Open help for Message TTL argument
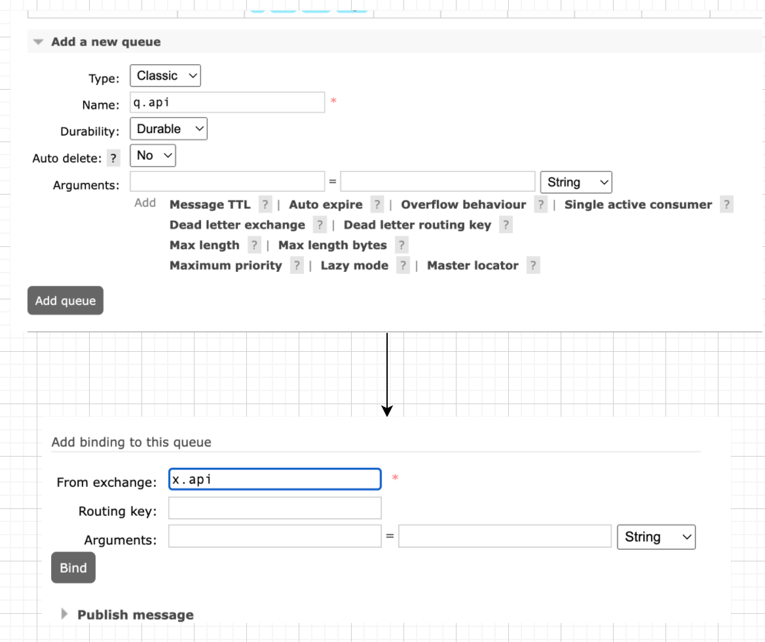Image resolution: width=765 pixels, height=642 pixels. tap(265, 204)
